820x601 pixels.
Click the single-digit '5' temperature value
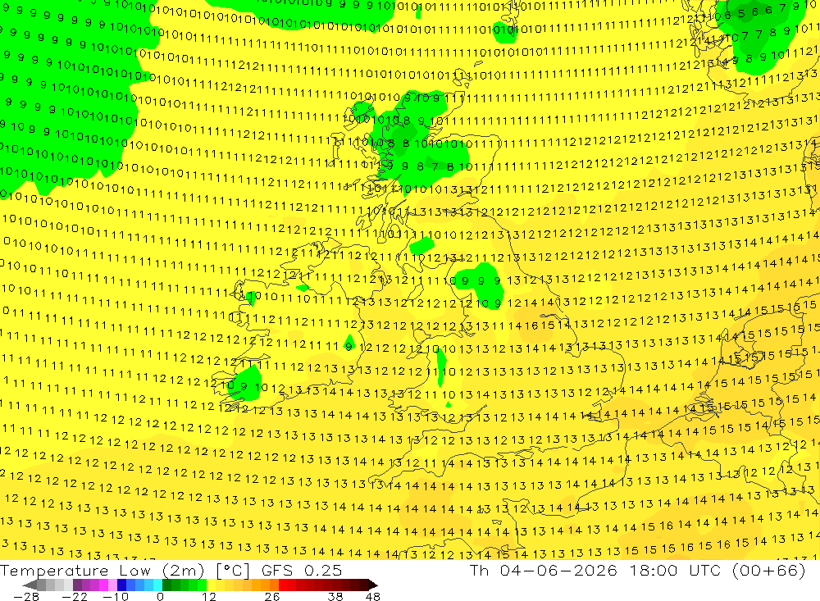[741, 13]
